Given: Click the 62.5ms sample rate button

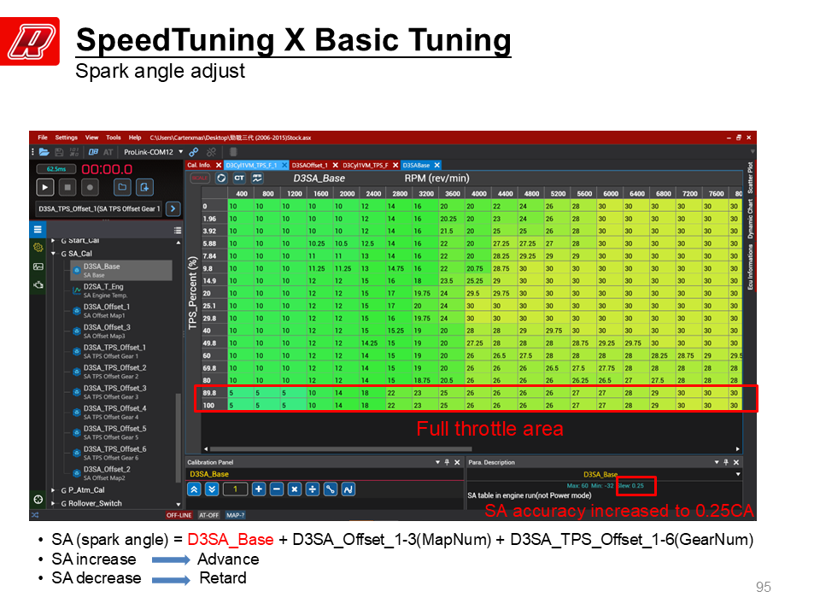Looking at the screenshot, I should (x=56, y=169).
